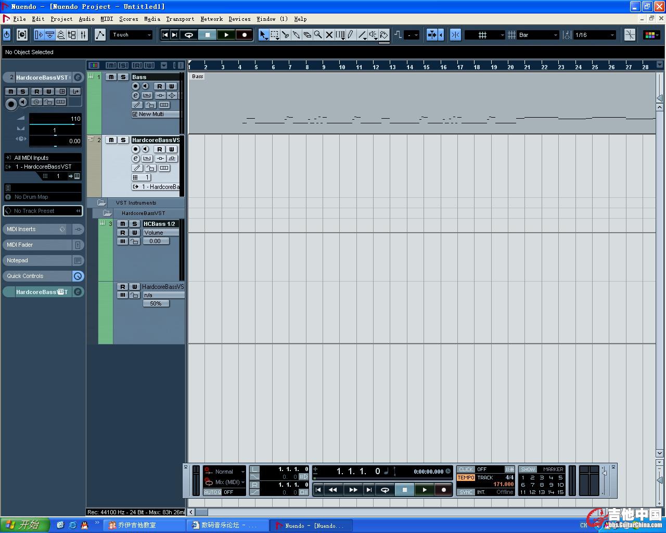Open the No Track Preset selector

pyautogui.click(x=43, y=211)
